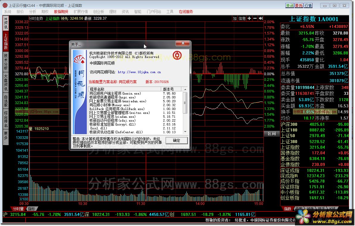Select the 技术分析 sidebar tab

pos(6,62)
